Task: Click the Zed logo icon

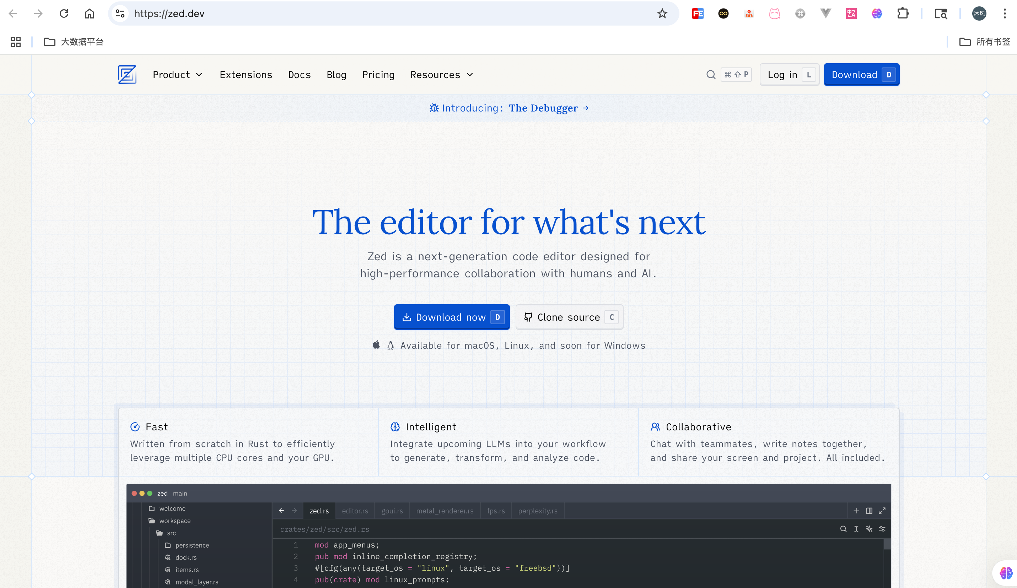Action: (x=127, y=75)
